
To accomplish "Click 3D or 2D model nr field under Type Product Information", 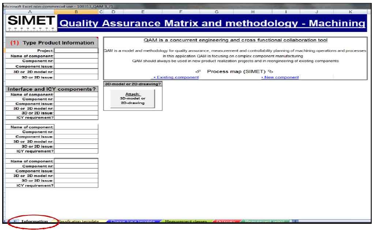I will coord(76,71).
